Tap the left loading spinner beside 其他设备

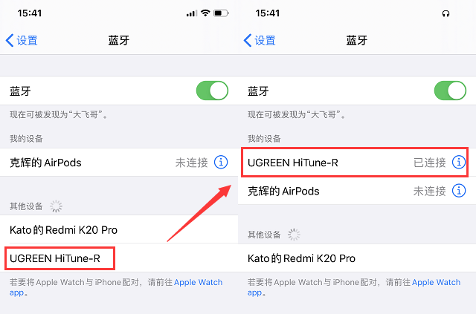coord(56,206)
